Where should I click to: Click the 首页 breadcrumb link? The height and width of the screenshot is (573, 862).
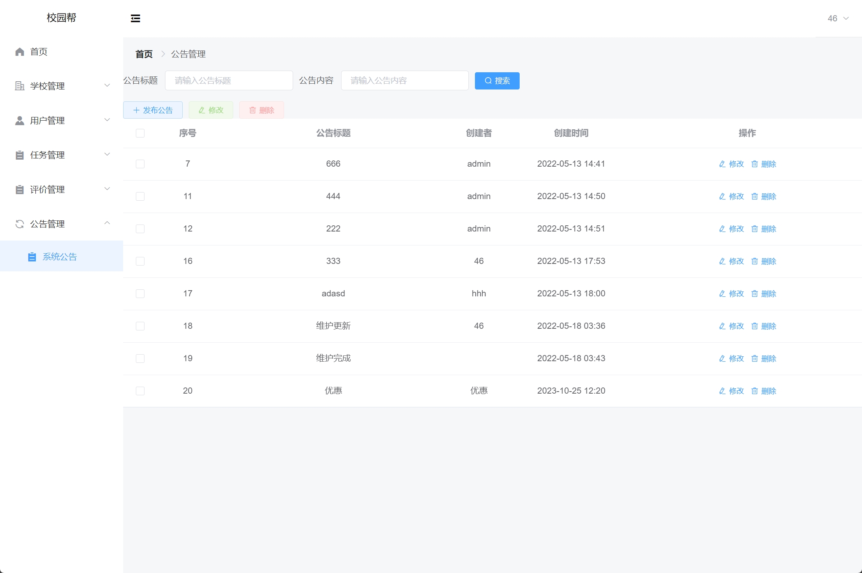coord(144,54)
